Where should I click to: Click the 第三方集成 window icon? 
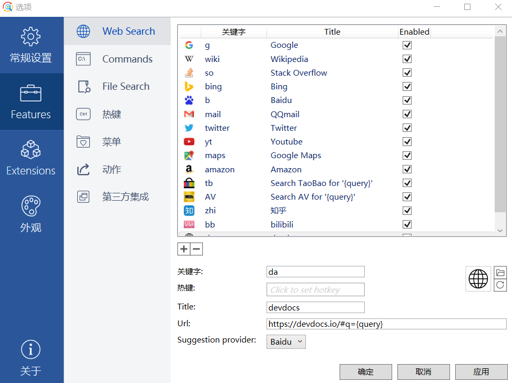(83, 196)
